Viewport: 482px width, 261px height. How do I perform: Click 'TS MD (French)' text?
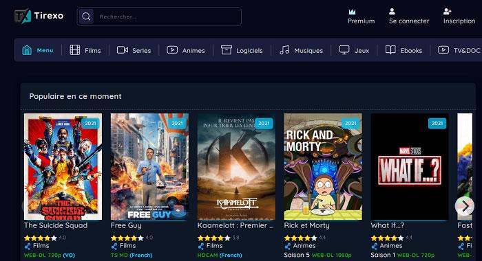(132, 256)
